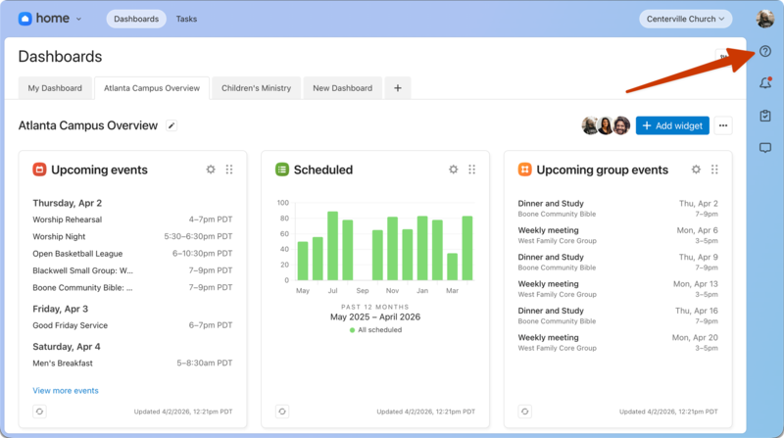Open the tasks clipboard icon in sidebar

765,117
